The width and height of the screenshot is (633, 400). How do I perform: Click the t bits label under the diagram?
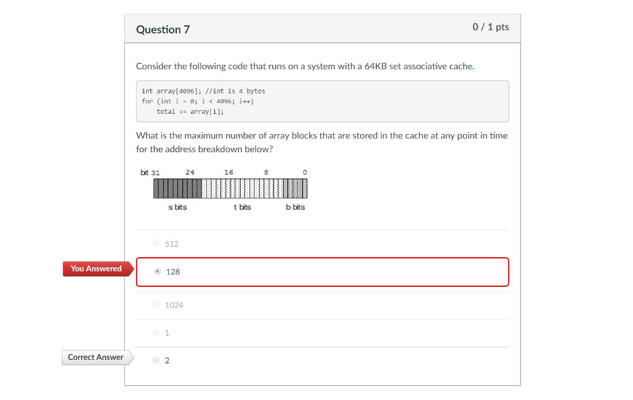(242, 207)
